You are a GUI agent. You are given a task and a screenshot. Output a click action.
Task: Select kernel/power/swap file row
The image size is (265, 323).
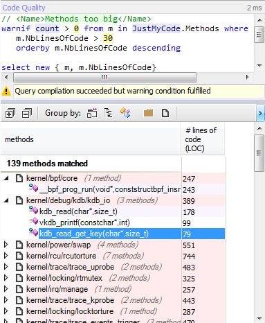[x=125, y=245]
